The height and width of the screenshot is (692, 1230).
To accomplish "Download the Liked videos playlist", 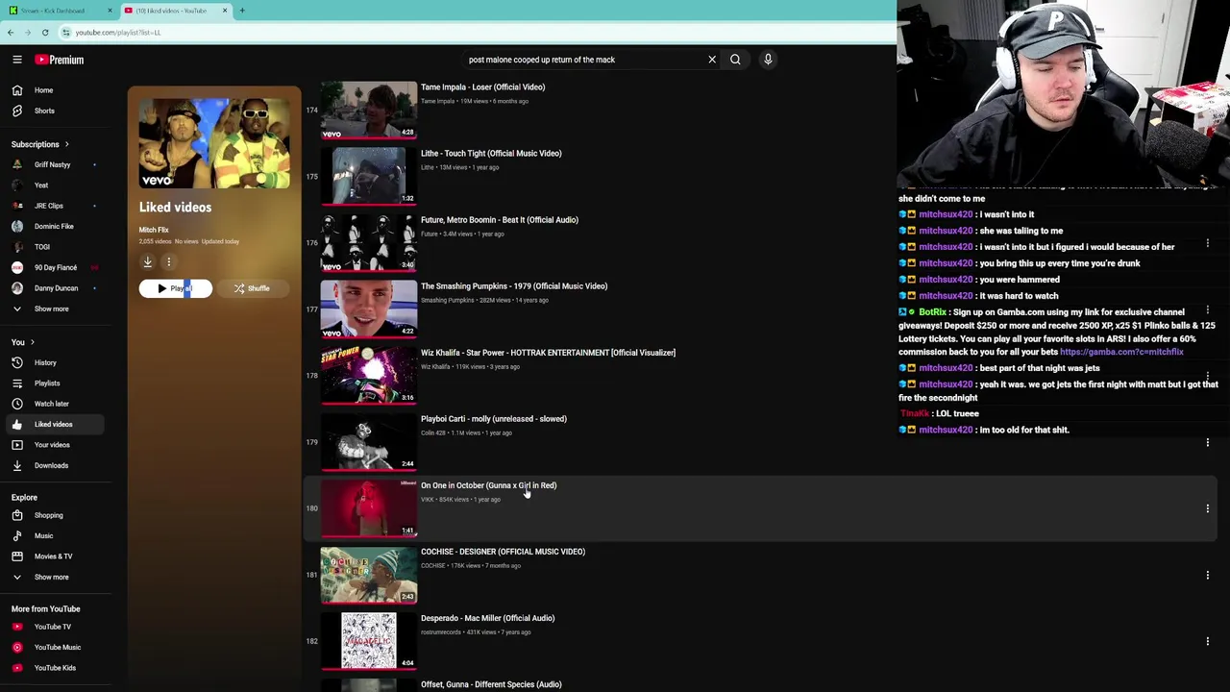I will pyautogui.click(x=148, y=261).
